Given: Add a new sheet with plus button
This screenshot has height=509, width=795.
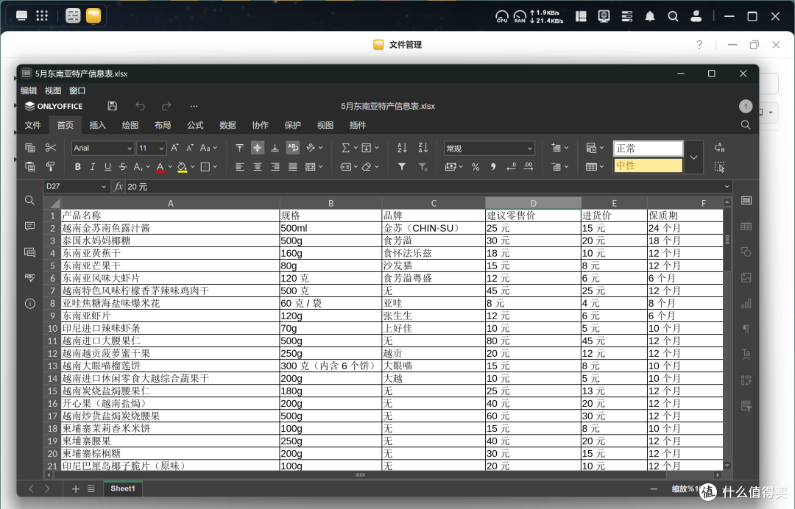Looking at the screenshot, I should click(x=76, y=488).
